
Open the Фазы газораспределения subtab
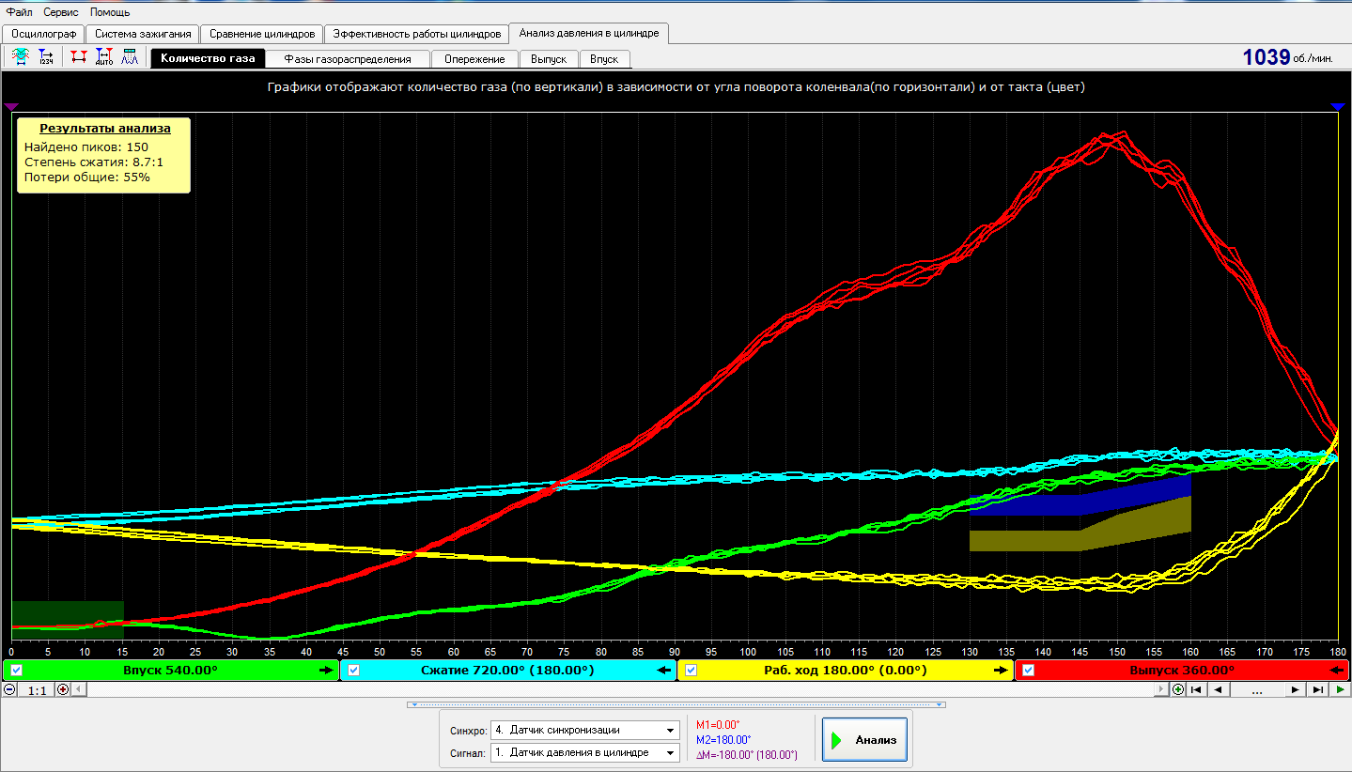[x=348, y=59]
